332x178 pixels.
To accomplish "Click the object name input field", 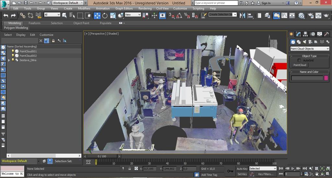I will 307,78.
